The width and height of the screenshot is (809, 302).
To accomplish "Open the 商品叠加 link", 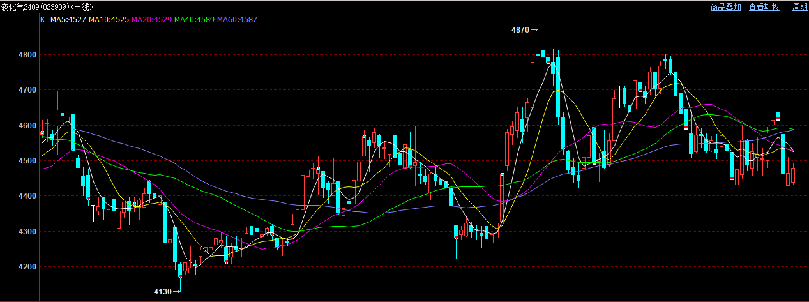I will (x=726, y=7).
